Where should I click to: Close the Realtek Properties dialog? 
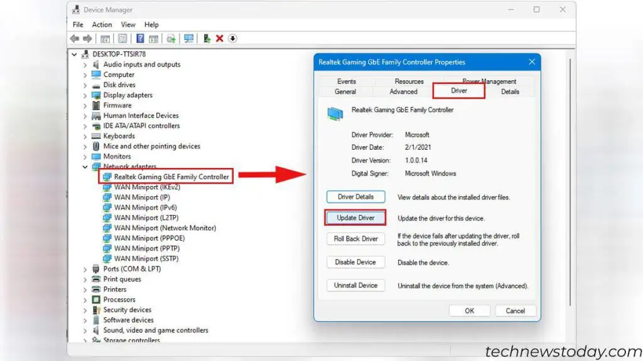tap(531, 62)
